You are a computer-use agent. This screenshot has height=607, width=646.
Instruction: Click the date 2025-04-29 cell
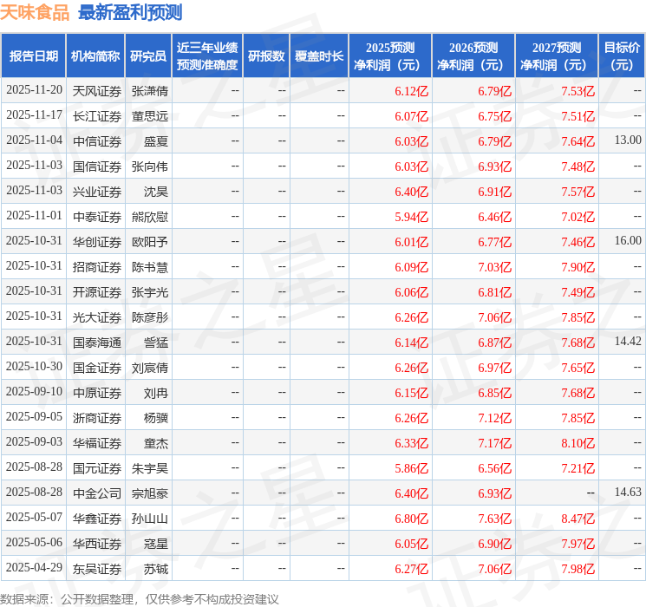pos(34,568)
